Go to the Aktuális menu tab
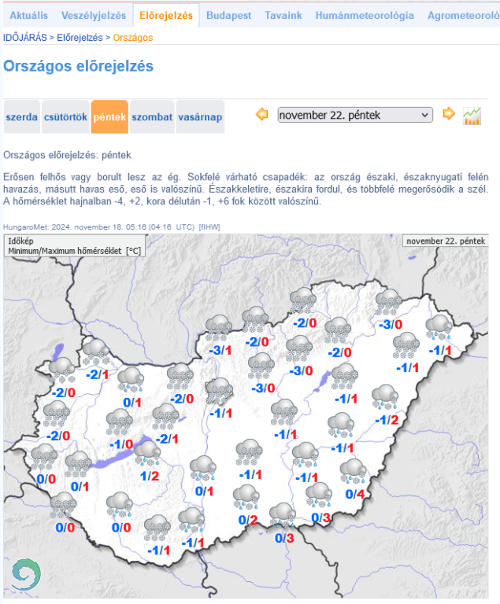This screenshot has width=500, height=604. coord(28,16)
